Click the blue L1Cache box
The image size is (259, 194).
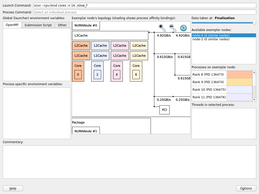pos(100,56)
